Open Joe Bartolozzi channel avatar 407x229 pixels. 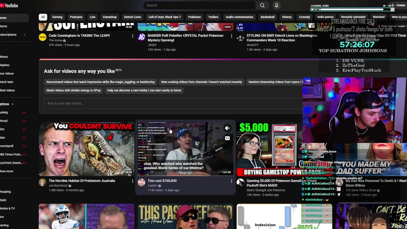(x=42, y=182)
